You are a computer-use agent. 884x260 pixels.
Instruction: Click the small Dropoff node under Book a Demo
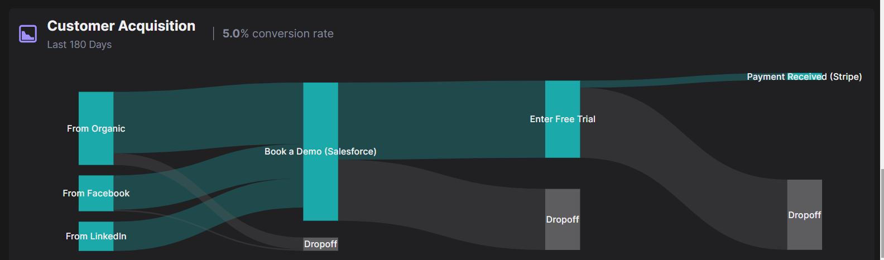click(320, 244)
